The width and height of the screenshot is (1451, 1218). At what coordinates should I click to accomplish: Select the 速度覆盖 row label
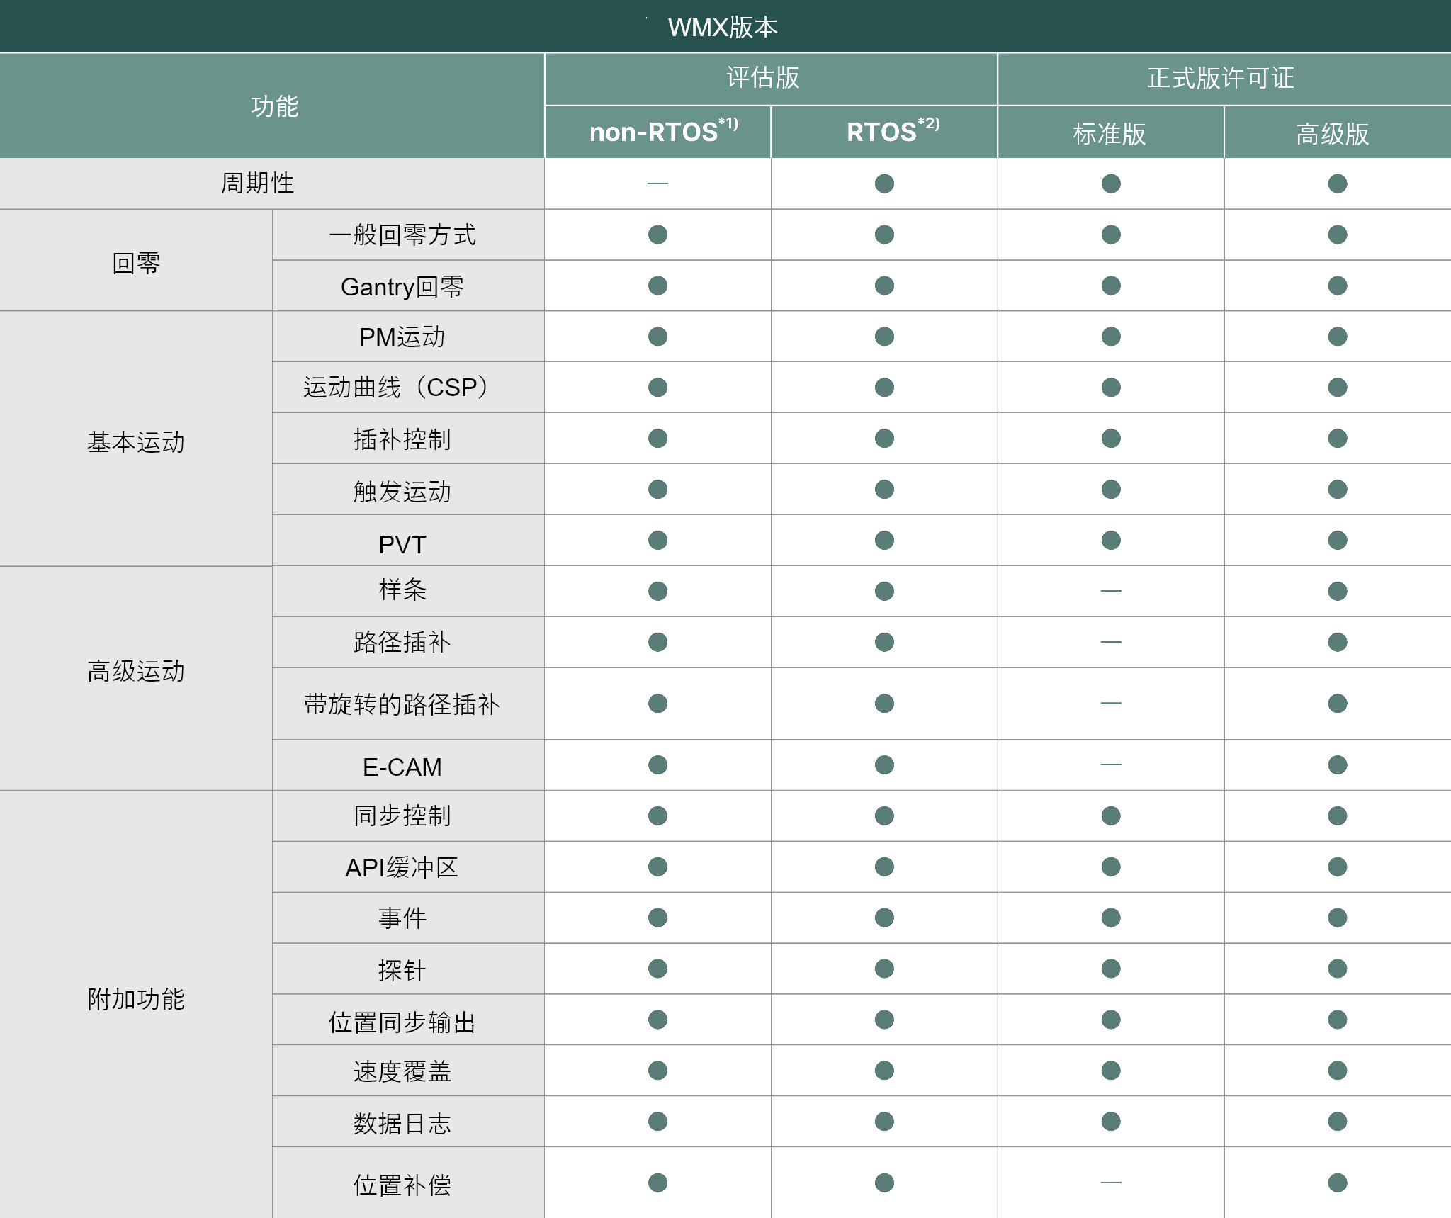[x=408, y=1071]
